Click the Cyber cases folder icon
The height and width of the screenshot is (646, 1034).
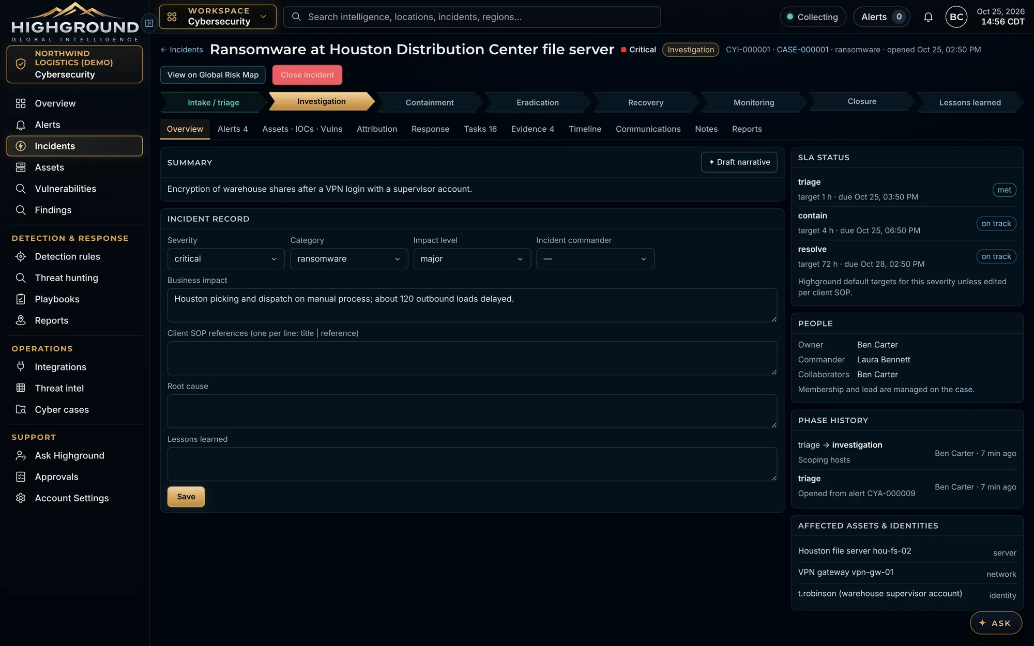click(x=21, y=409)
